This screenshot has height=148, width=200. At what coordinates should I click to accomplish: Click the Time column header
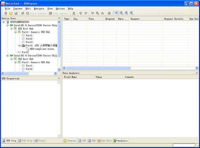(x=95, y=19)
